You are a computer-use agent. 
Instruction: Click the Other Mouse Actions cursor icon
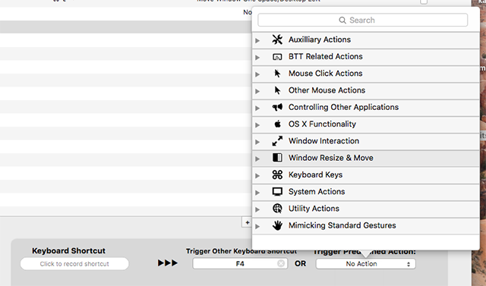coord(277,90)
